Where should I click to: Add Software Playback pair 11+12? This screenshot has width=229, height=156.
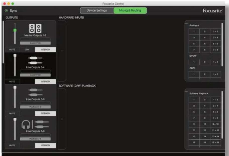point(215,130)
